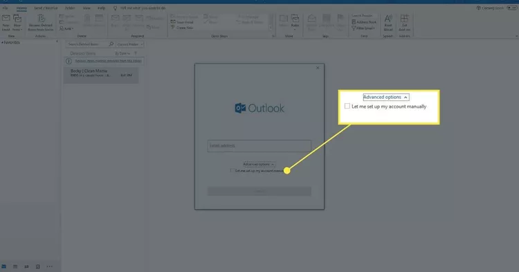Click the Connect button in the Outlook dialog
The height and width of the screenshot is (272, 519).
point(259,191)
